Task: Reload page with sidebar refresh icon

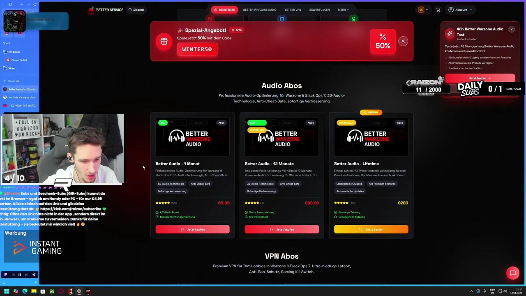Action: [35, 4]
